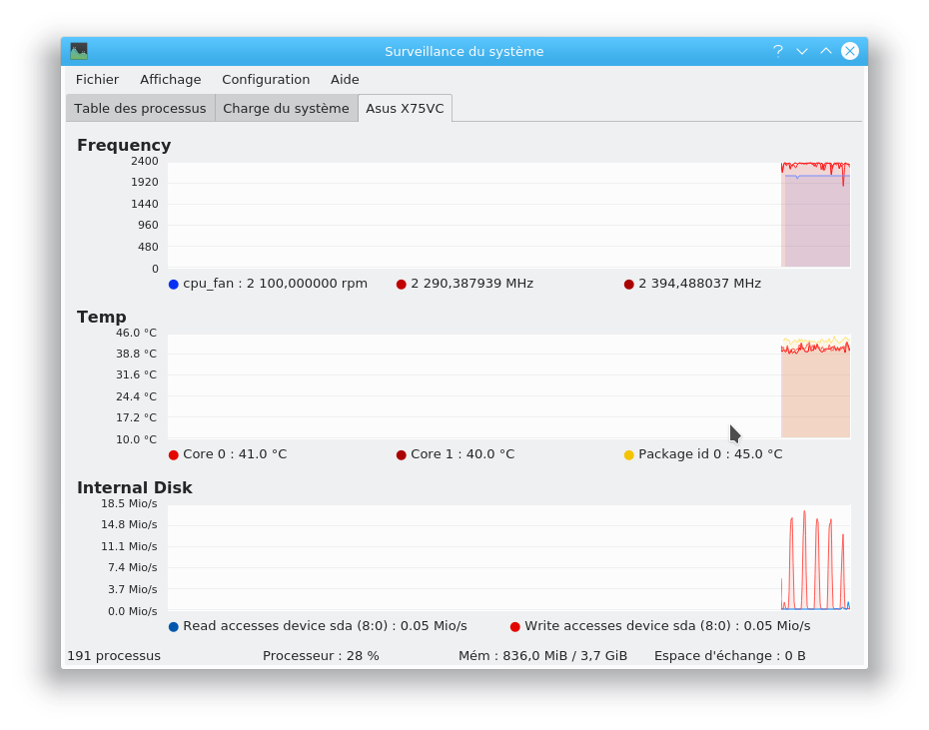Click the Core 0 : 41.0 °C label
929x730 pixels.
pyautogui.click(x=235, y=454)
